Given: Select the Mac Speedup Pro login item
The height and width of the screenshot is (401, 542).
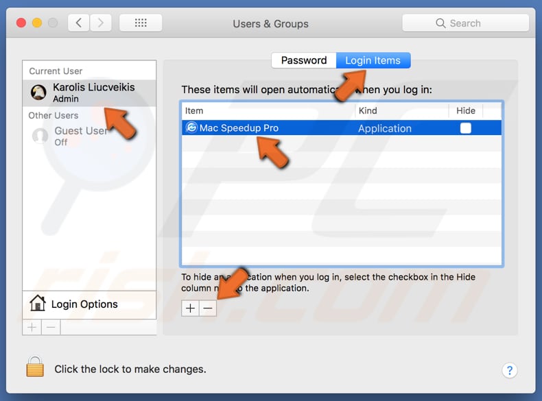Looking at the screenshot, I should (342, 127).
